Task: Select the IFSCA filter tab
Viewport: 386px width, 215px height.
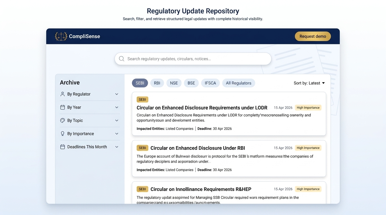Action: click(x=210, y=83)
